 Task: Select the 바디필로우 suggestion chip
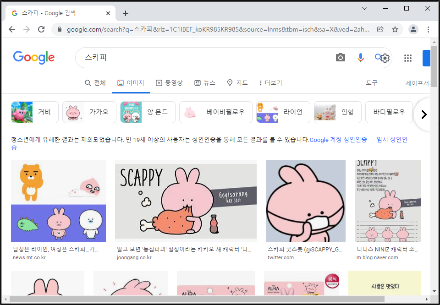pos(389,112)
